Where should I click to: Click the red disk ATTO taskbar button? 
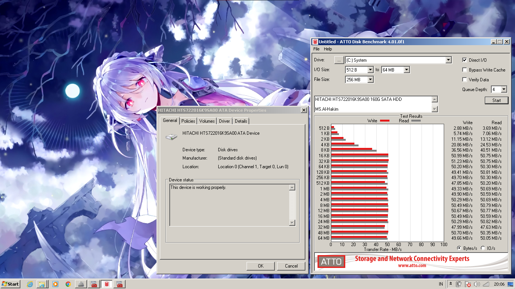tap(107, 284)
